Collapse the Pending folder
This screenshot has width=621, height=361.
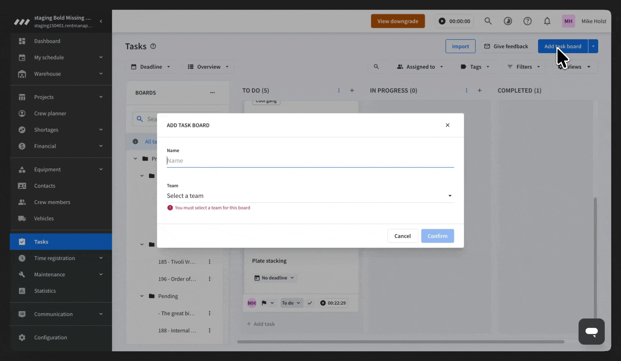pyautogui.click(x=142, y=296)
